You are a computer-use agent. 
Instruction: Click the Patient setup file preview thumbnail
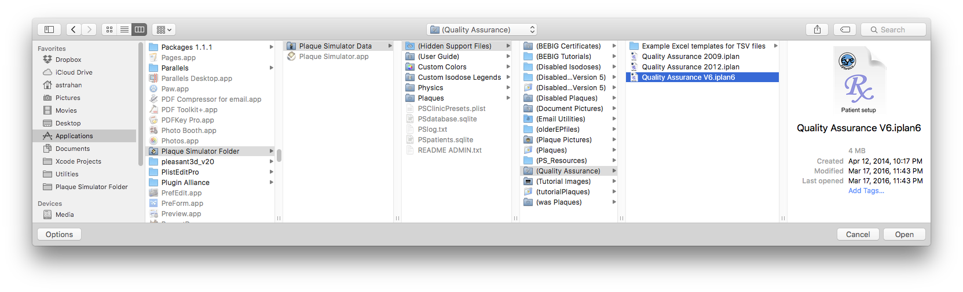(x=859, y=80)
